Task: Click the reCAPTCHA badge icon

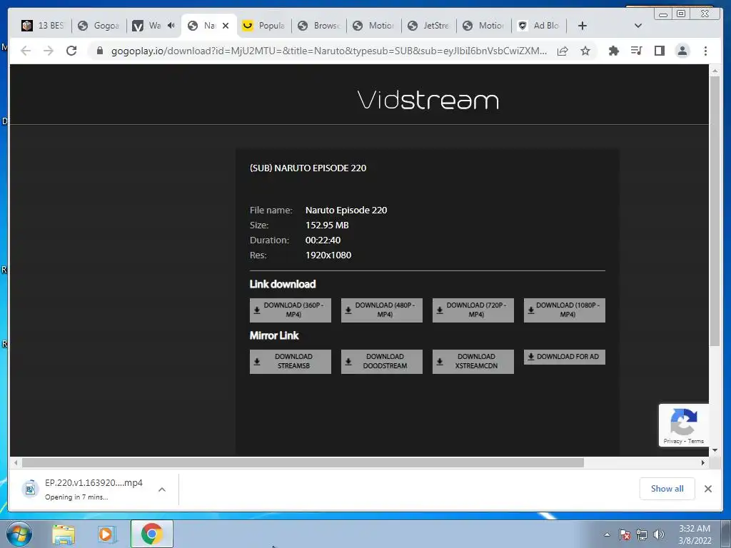Action: [683, 421]
